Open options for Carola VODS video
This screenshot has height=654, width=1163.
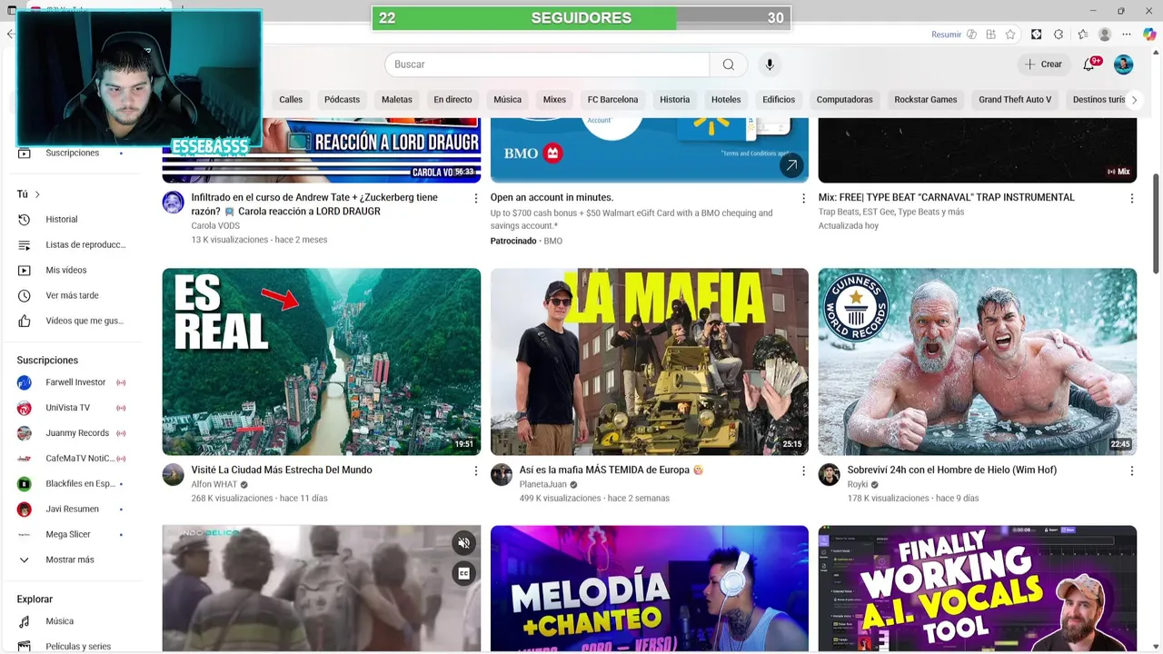pos(475,198)
